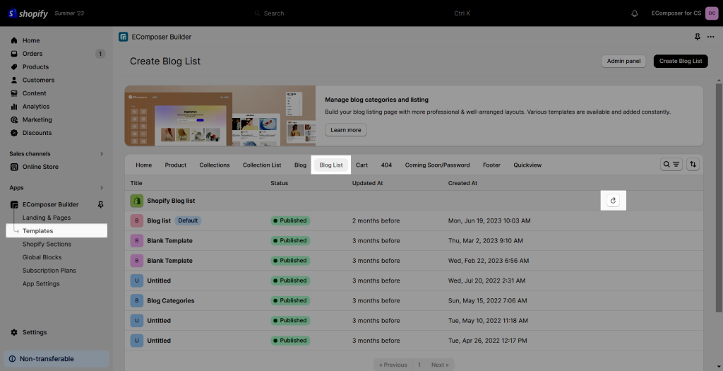Click the Online Store storefront icon
The height and width of the screenshot is (371, 723).
point(14,167)
